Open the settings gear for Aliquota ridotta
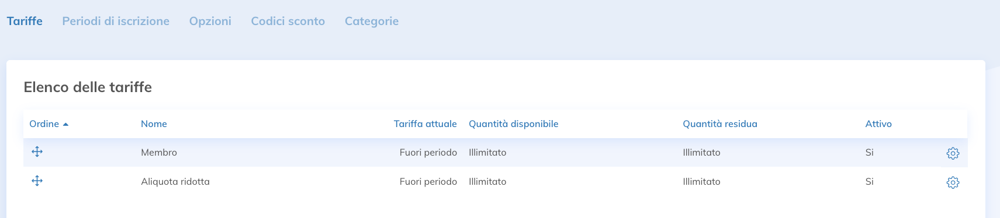The height and width of the screenshot is (218, 1000). pyautogui.click(x=953, y=182)
